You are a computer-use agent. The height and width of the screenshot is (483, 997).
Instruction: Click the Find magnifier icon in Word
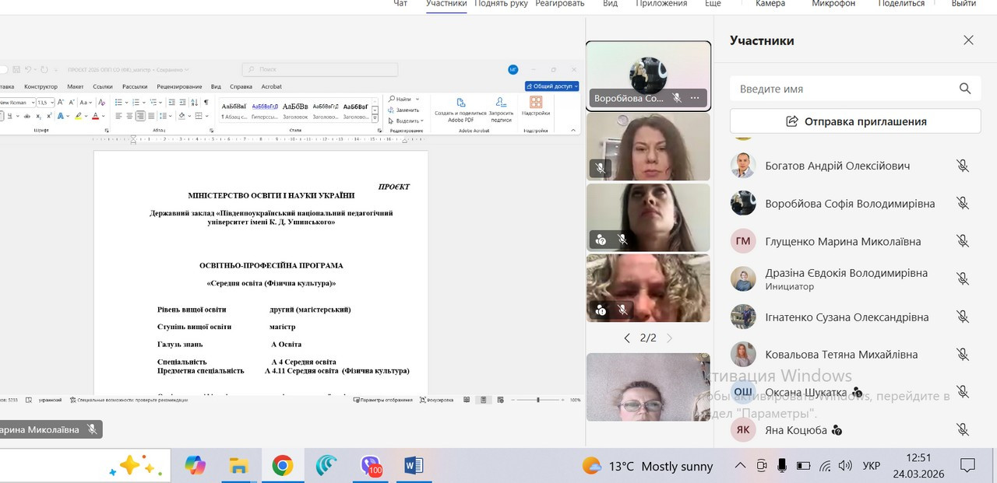click(390, 100)
